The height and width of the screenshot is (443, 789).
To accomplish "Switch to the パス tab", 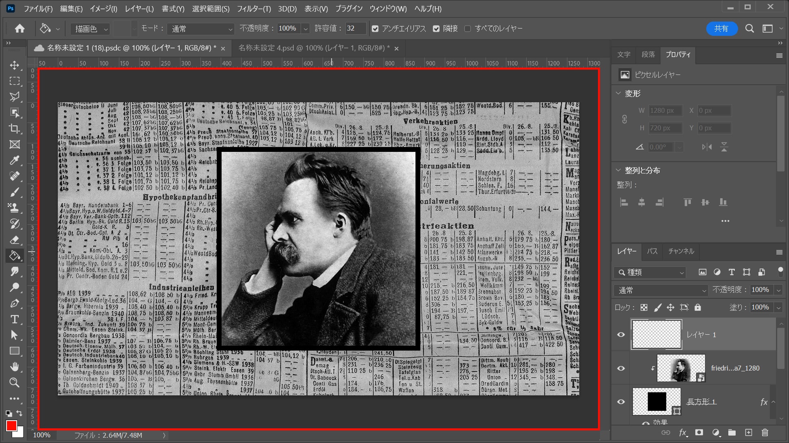I will coord(652,251).
